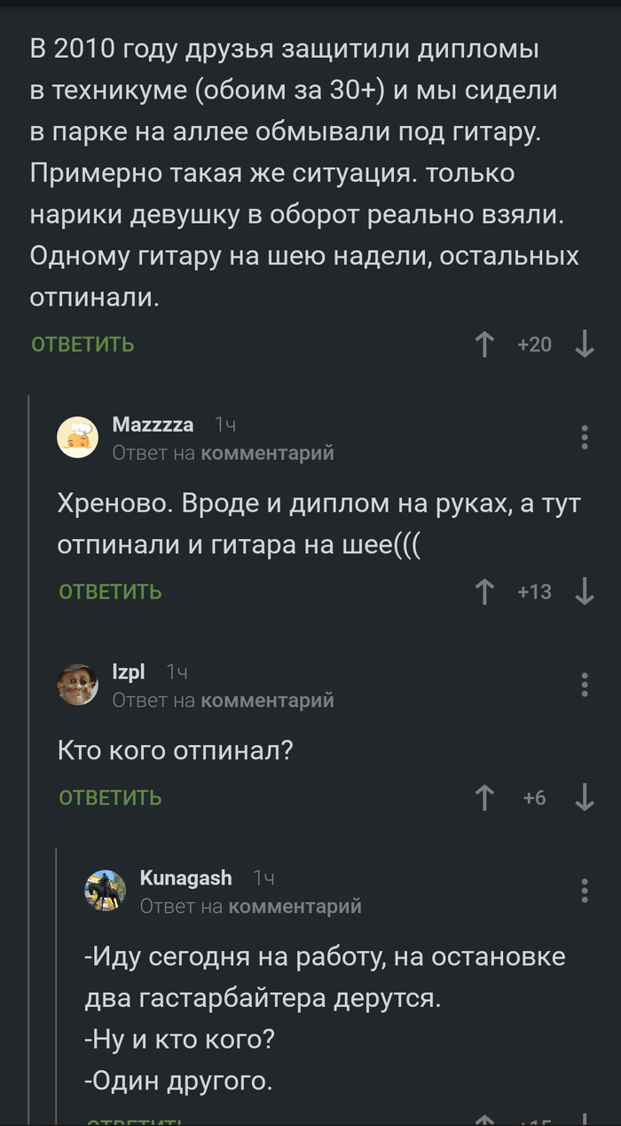
Task: Open options menu for Izpl's comment
Action: click(x=584, y=685)
